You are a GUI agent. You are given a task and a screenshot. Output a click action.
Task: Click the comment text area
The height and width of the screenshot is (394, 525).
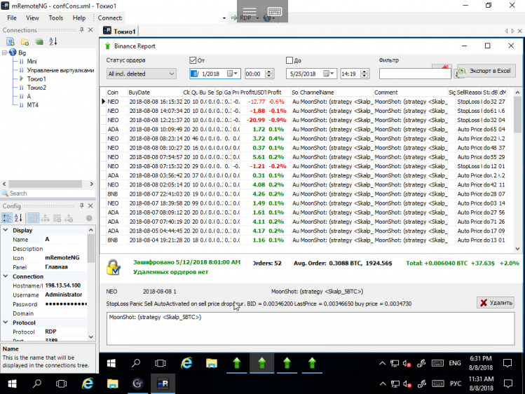tap(311, 328)
